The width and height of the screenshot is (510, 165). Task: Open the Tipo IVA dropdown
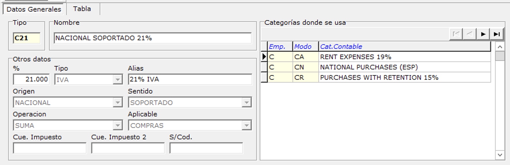click(117, 80)
